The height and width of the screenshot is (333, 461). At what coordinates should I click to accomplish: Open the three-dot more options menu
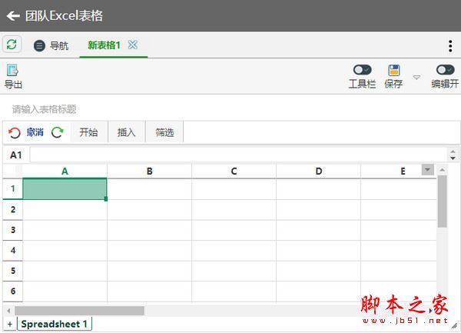tap(450, 46)
